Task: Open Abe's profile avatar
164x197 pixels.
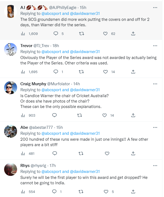Action: click(11, 131)
